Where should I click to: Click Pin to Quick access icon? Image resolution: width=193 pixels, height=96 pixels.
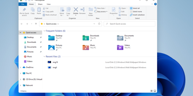(x=24, y=10)
